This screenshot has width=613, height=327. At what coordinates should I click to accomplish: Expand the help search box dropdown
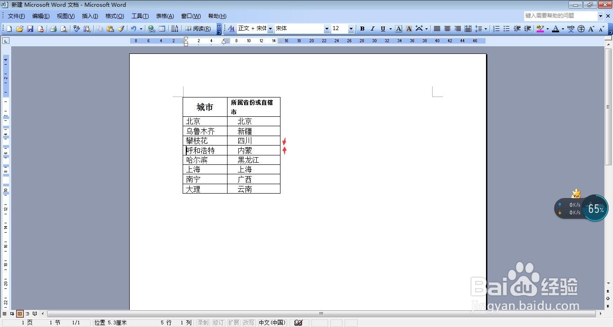point(600,16)
